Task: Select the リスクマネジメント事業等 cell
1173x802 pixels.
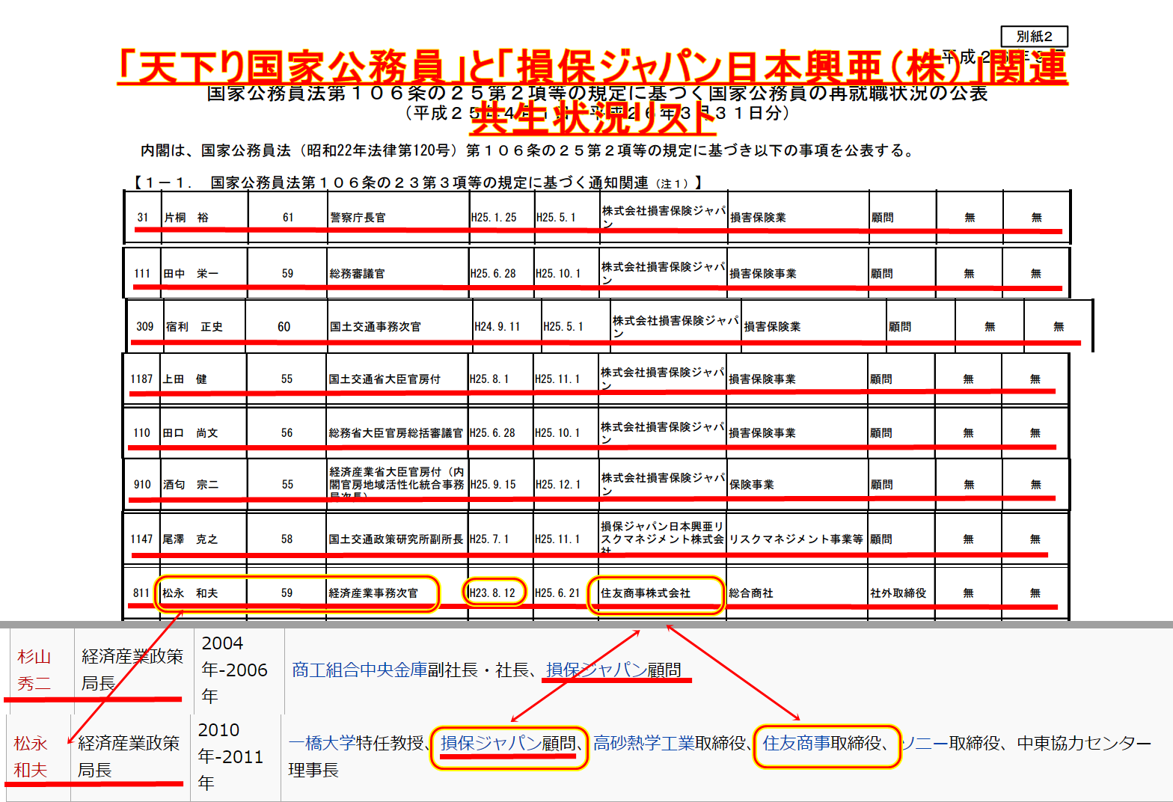Action: (796, 539)
